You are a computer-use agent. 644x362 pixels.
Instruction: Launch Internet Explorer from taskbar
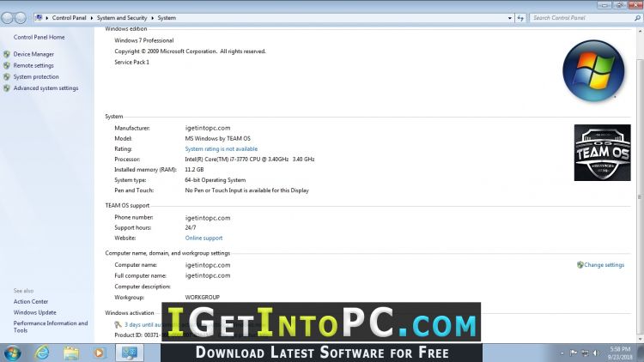pyautogui.click(x=42, y=353)
